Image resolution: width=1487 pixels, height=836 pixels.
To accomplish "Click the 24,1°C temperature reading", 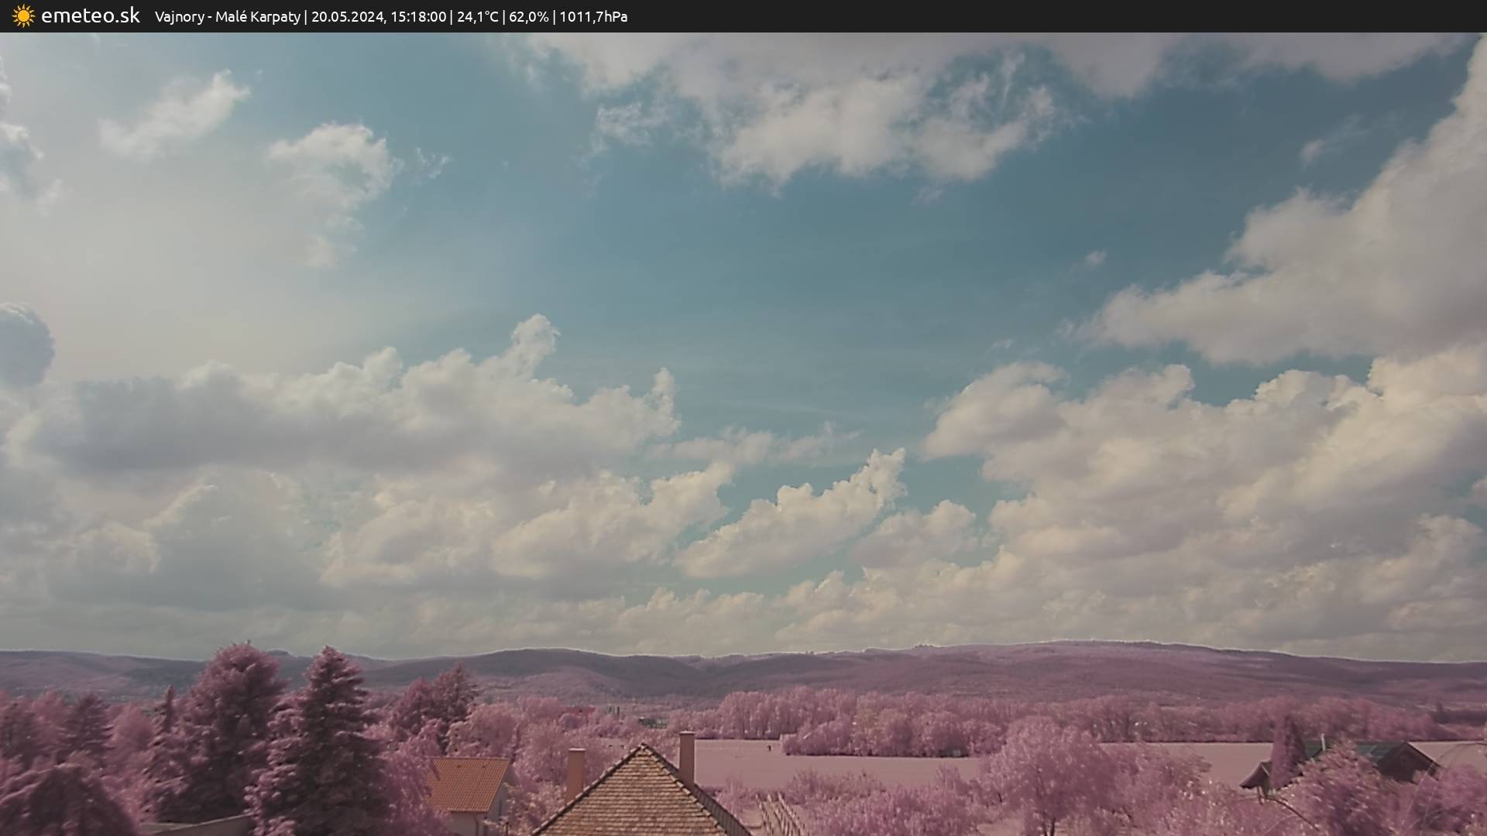I will [x=477, y=17].
